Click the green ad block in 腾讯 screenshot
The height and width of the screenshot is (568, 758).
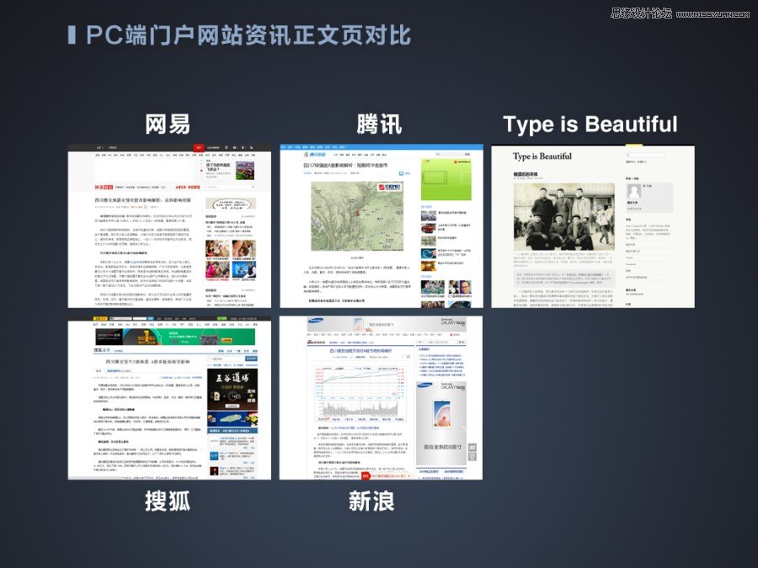pos(446,178)
